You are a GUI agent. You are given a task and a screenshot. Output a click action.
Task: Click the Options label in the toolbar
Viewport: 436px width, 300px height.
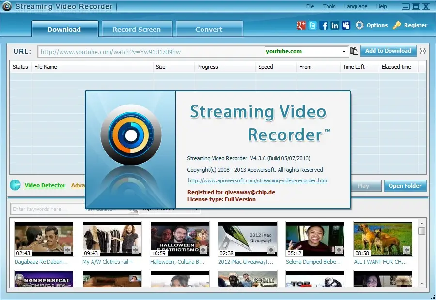377,25
